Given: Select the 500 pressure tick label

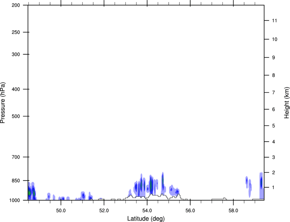Looking at the screenshot, I should (16, 116).
